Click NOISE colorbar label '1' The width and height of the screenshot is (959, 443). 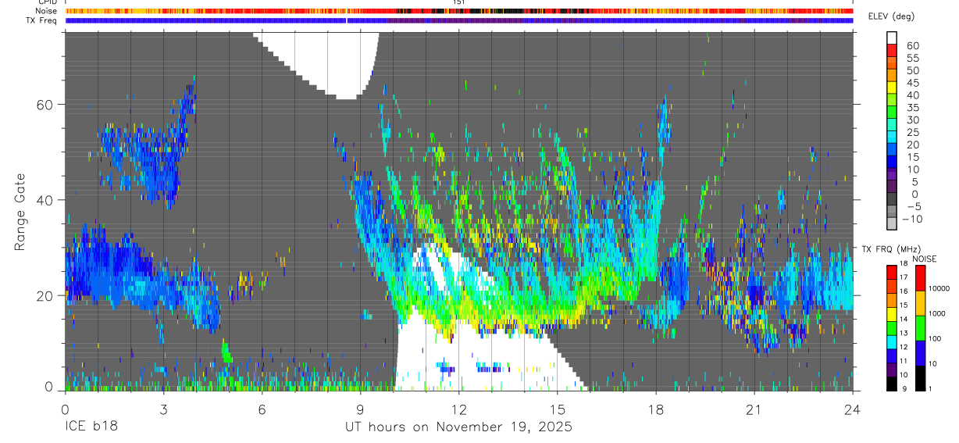(x=930, y=389)
